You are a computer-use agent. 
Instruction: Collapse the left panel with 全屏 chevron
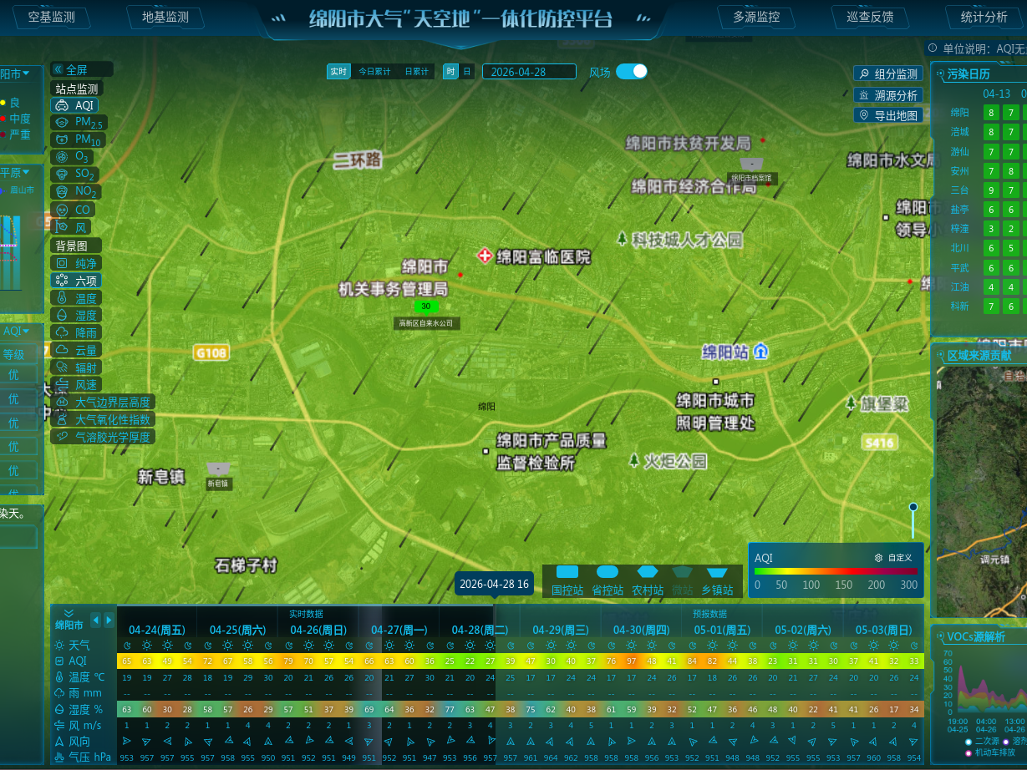(58, 69)
